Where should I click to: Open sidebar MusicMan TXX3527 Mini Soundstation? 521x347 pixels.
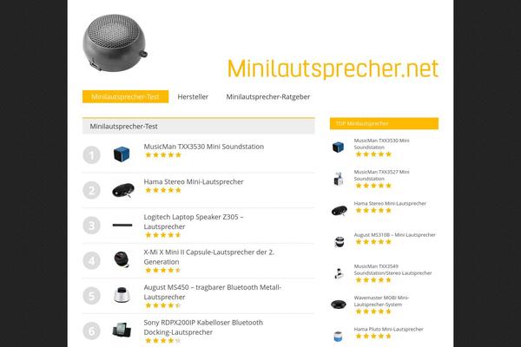click(381, 175)
